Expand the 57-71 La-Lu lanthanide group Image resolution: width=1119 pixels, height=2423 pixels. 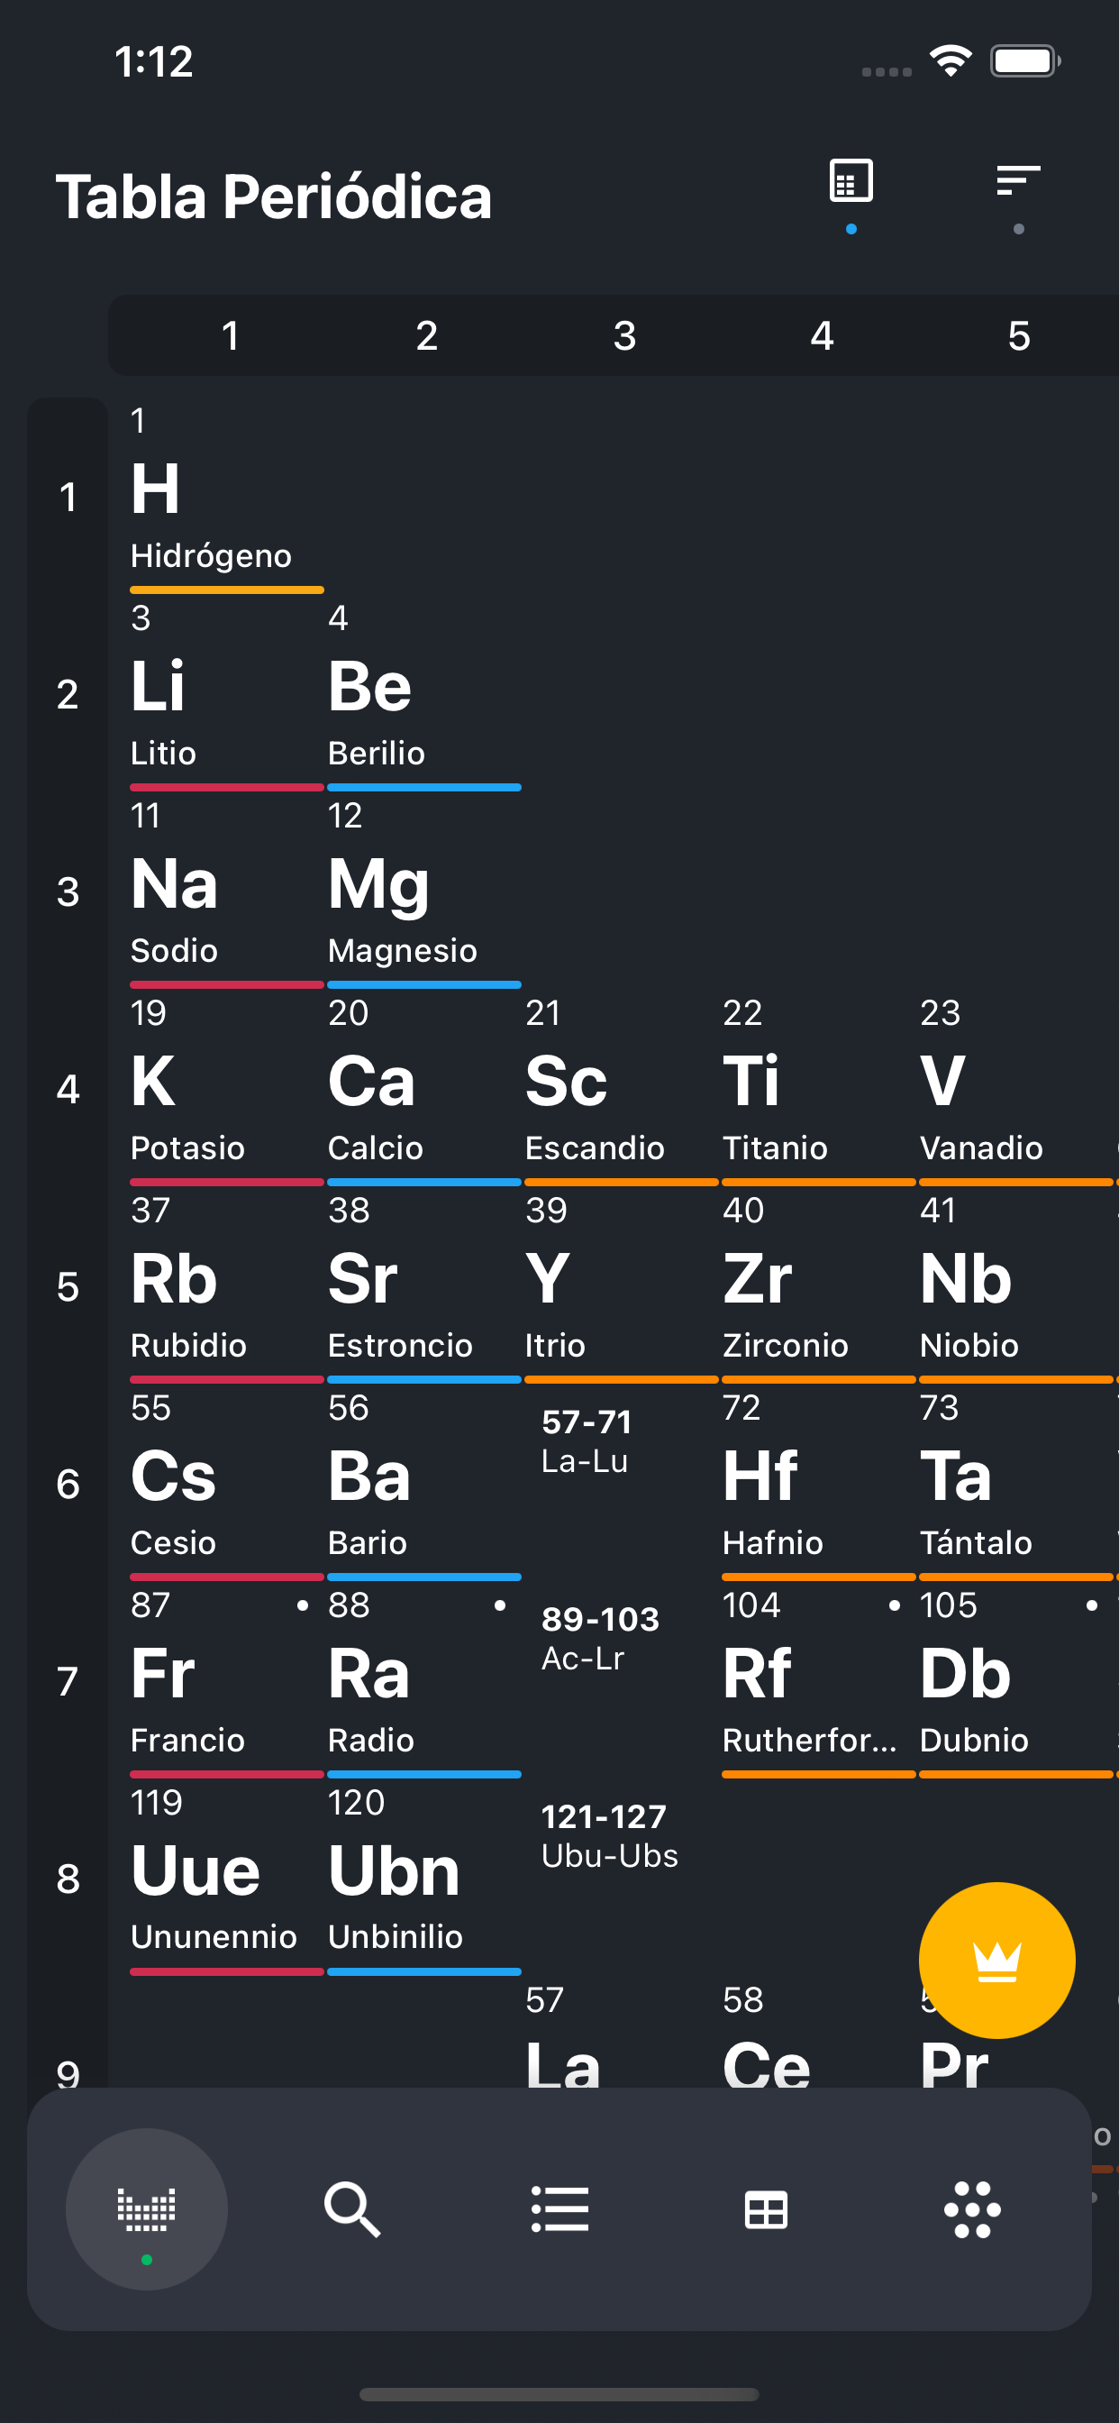click(587, 1441)
